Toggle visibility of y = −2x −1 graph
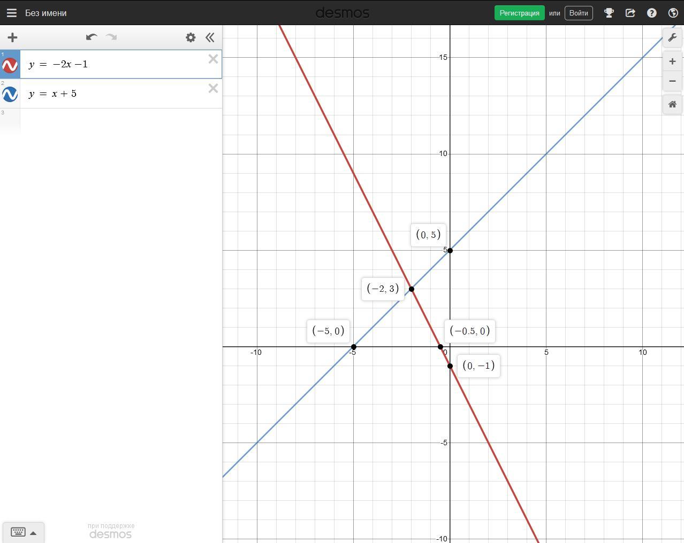684x543 pixels. point(10,65)
